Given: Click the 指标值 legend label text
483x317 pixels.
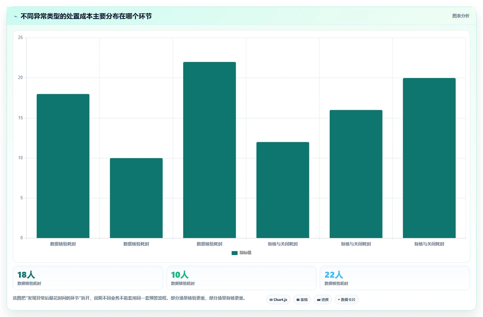Looking at the screenshot, I should pyautogui.click(x=245, y=253).
